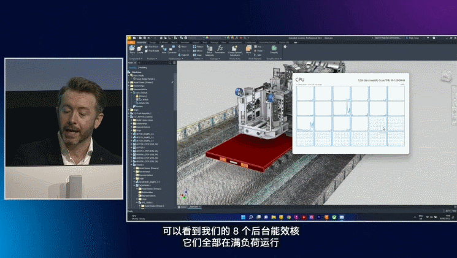
Task: Click the 12th Gen Intel Core processor label
Action: pyautogui.click(x=381, y=80)
